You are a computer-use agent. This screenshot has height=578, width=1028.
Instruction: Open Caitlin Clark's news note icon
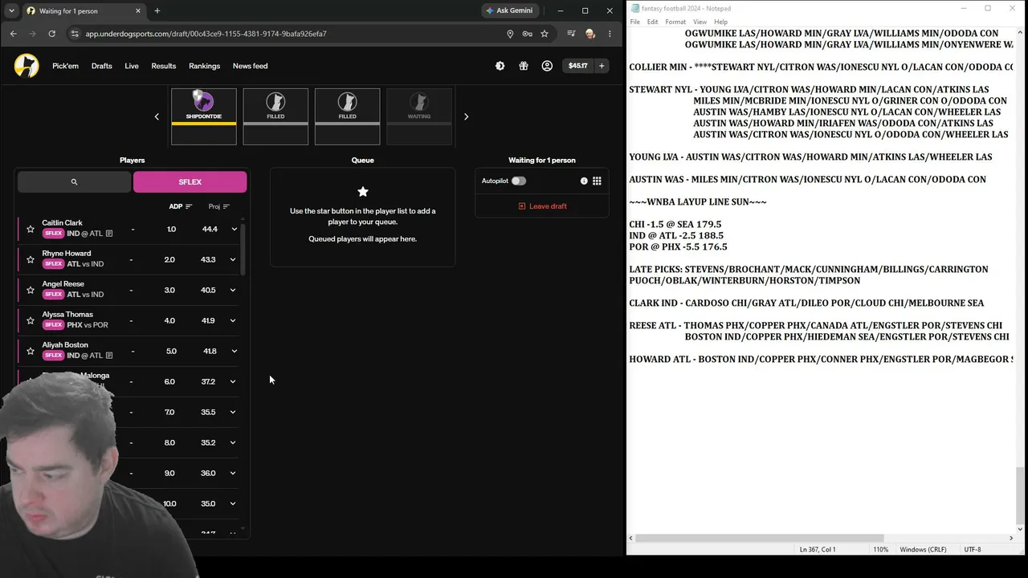pos(109,234)
